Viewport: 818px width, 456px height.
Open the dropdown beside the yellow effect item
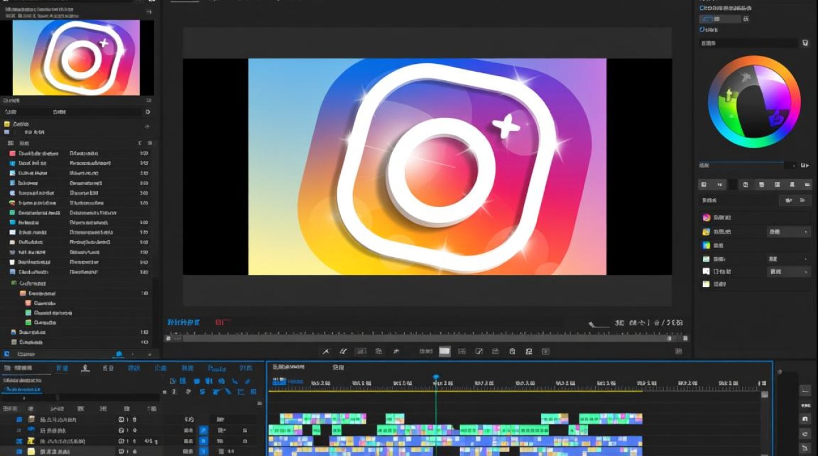coord(788,232)
